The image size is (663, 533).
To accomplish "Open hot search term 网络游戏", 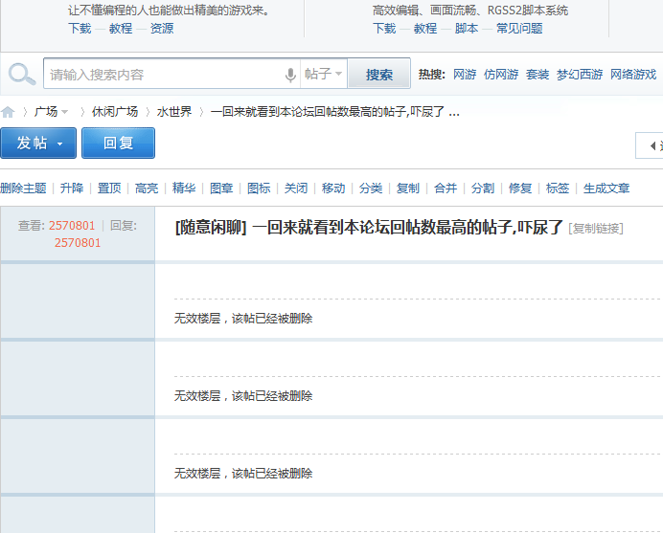I will (x=633, y=75).
